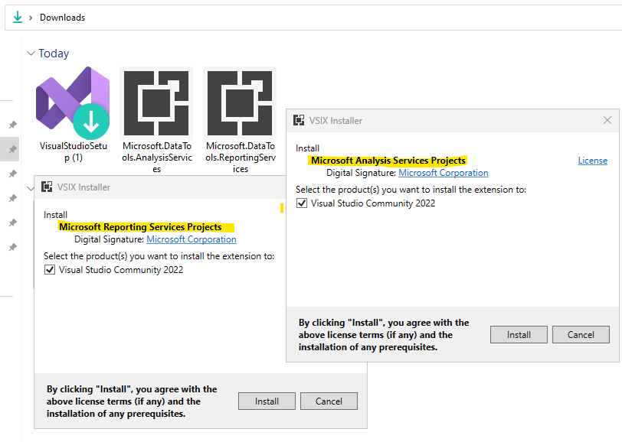Screen dimensions: 622x442
Task: Select the Microsoft.DataTools.AnalysisServices file icon
Action: coord(156,103)
